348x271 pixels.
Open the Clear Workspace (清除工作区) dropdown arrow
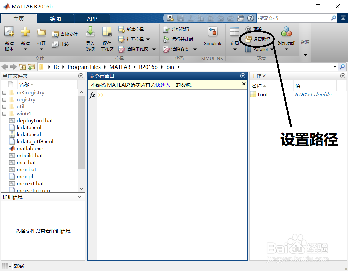pos(154,49)
